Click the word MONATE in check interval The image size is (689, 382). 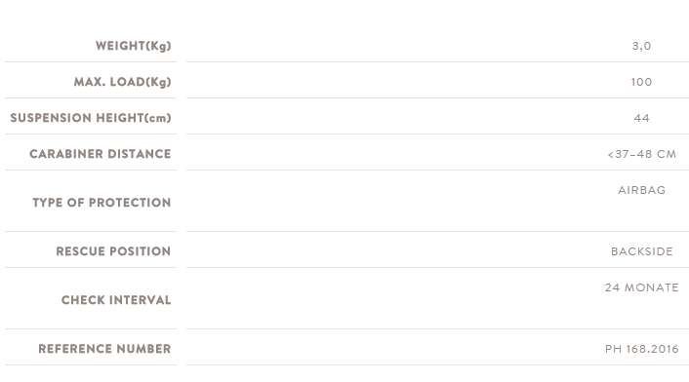pyautogui.click(x=652, y=287)
